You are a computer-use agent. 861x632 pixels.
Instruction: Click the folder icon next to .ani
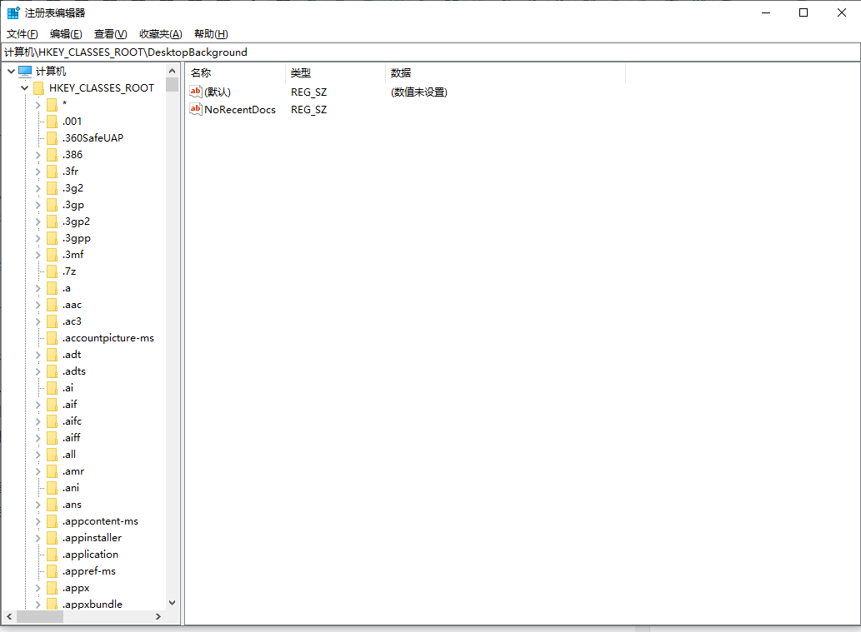[x=52, y=487]
